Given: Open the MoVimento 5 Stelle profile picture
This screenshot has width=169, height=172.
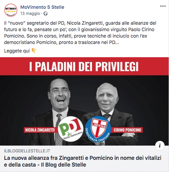Looking at the screenshot, I should [x=11, y=10].
